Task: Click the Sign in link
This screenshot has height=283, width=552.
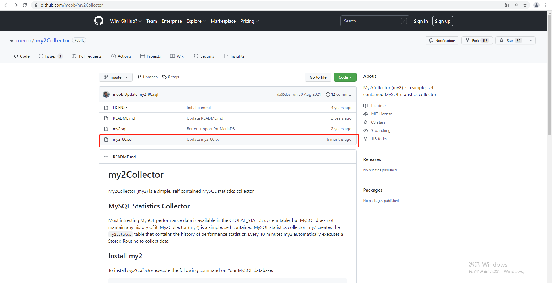Action: click(421, 21)
